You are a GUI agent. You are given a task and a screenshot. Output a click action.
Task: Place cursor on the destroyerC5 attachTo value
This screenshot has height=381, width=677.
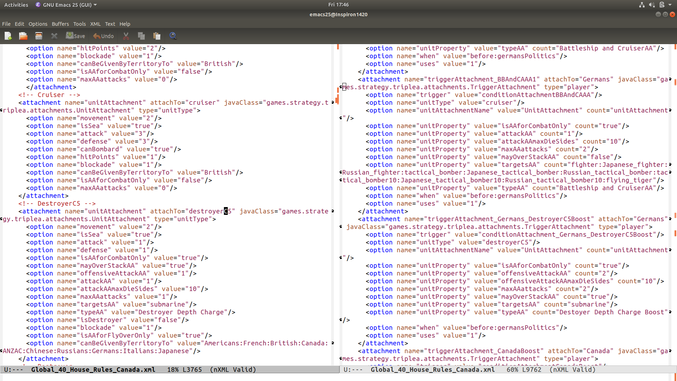[210, 211]
